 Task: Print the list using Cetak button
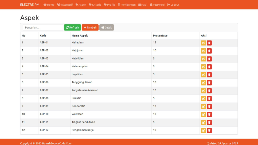click(107, 28)
